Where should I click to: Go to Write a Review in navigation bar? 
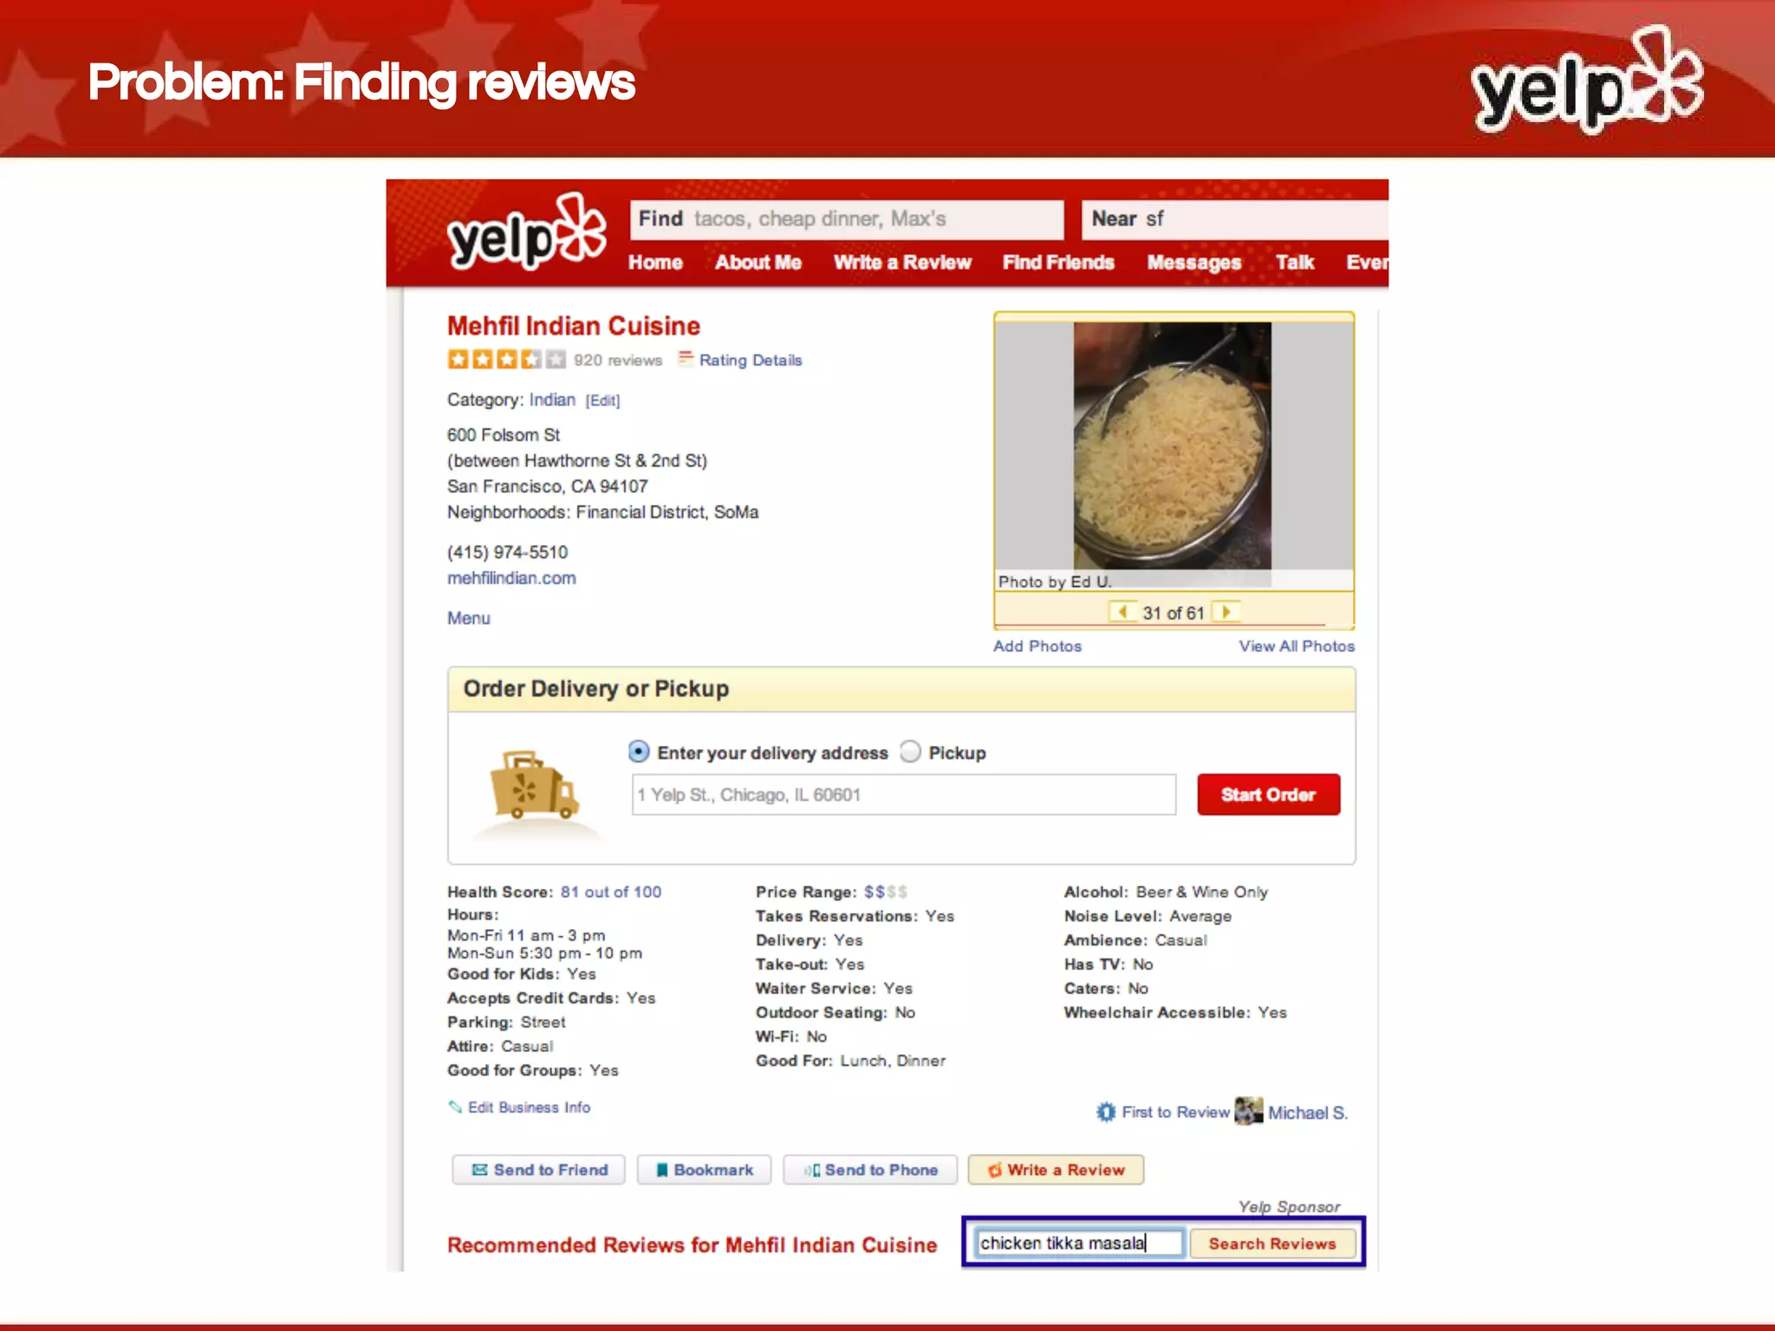(x=902, y=263)
